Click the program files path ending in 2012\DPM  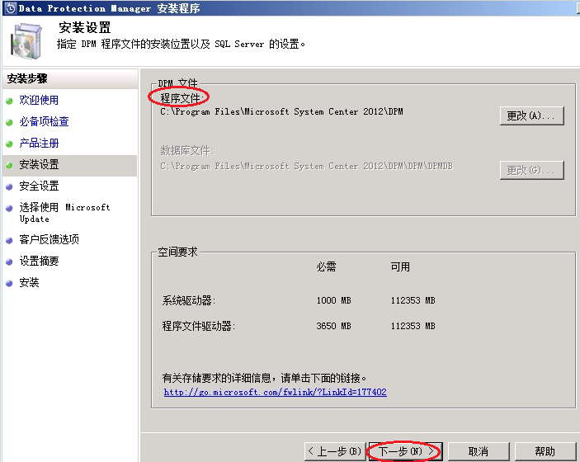[281, 111]
